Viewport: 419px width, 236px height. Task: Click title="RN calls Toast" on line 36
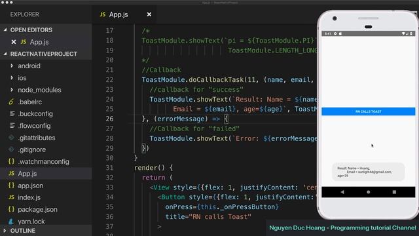tap(208, 217)
